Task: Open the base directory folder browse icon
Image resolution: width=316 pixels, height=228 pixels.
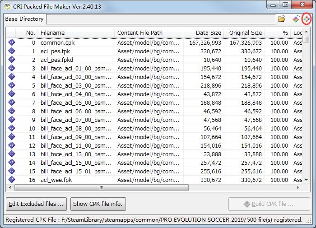Action: pos(282,19)
